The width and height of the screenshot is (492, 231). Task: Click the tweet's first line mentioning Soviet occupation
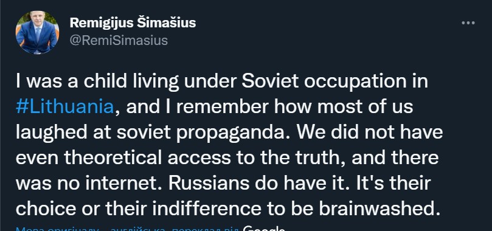coord(222,82)
